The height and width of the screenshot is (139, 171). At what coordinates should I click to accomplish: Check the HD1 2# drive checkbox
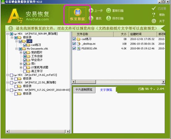(11, 75)
